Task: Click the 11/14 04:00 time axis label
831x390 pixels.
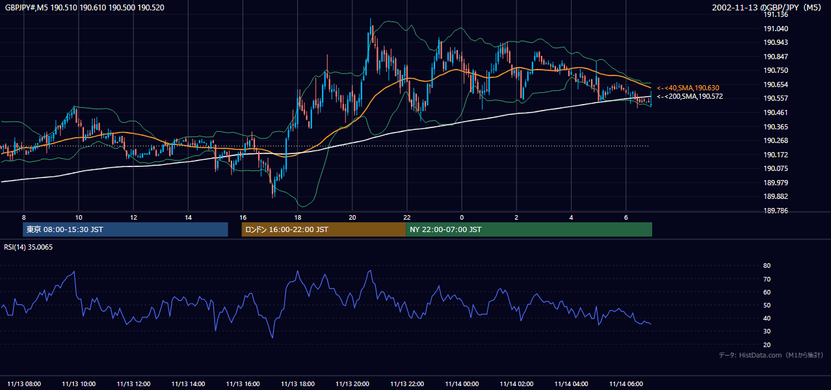Action: [571, 384]
